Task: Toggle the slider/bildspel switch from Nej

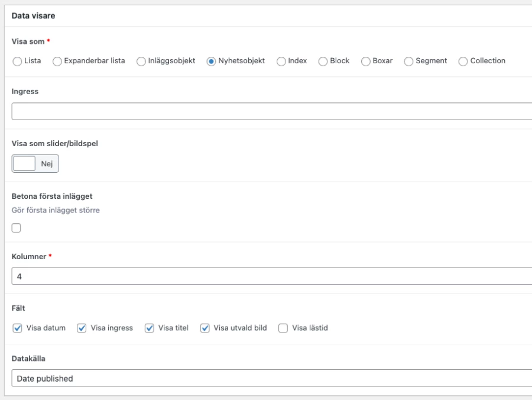Action: point(35,164)
